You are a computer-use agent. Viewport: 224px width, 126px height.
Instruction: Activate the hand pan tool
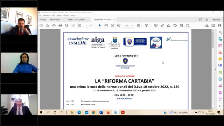pos(106,26)
